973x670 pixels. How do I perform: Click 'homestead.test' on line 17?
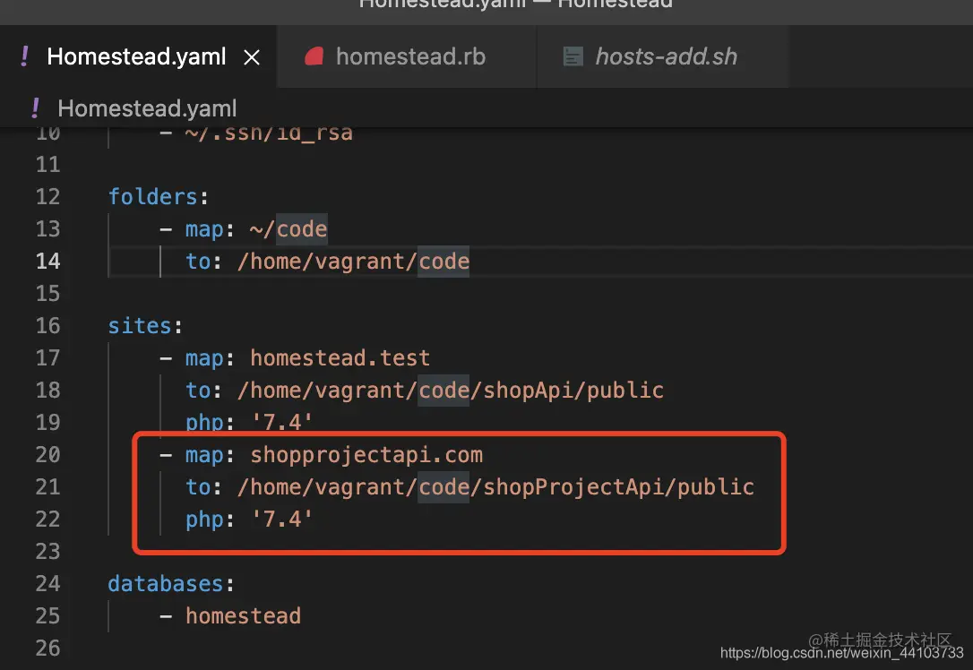[x=340, y=358]
